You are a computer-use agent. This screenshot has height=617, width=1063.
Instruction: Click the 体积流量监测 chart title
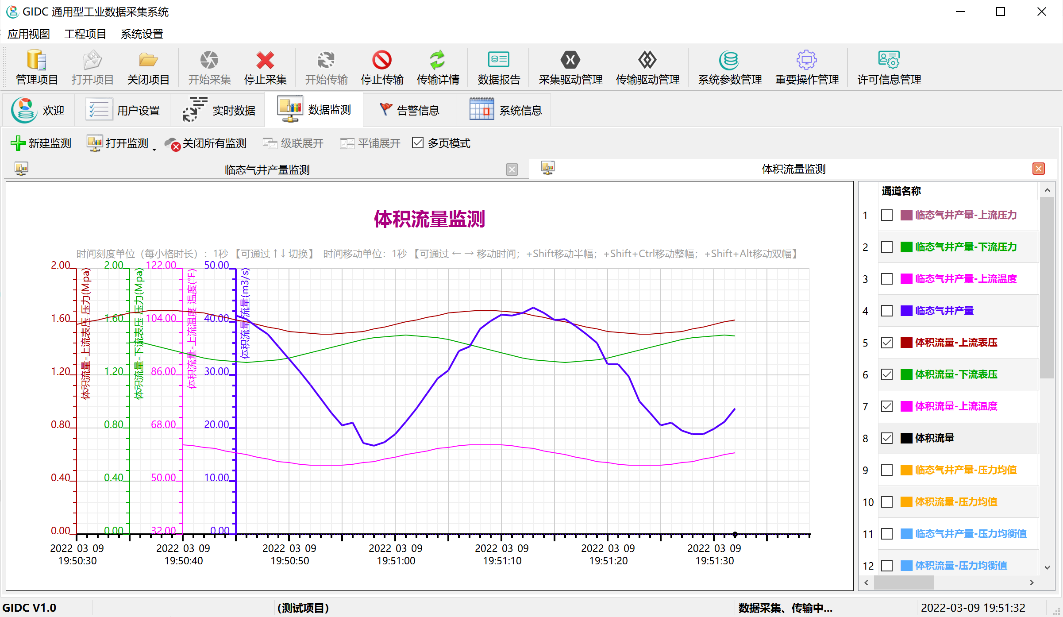[429, 219]
